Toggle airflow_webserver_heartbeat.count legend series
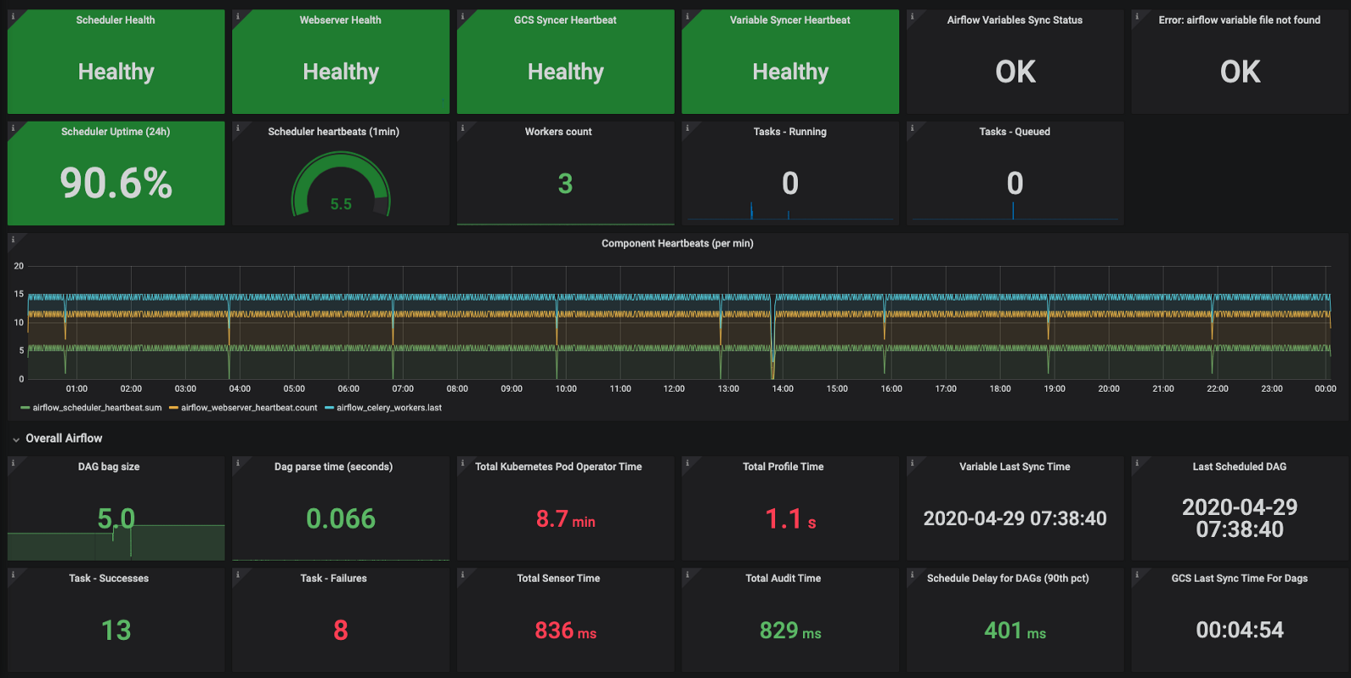This screenshot has height=678, width=1351. pyautogui.click(x=249, y=408)
